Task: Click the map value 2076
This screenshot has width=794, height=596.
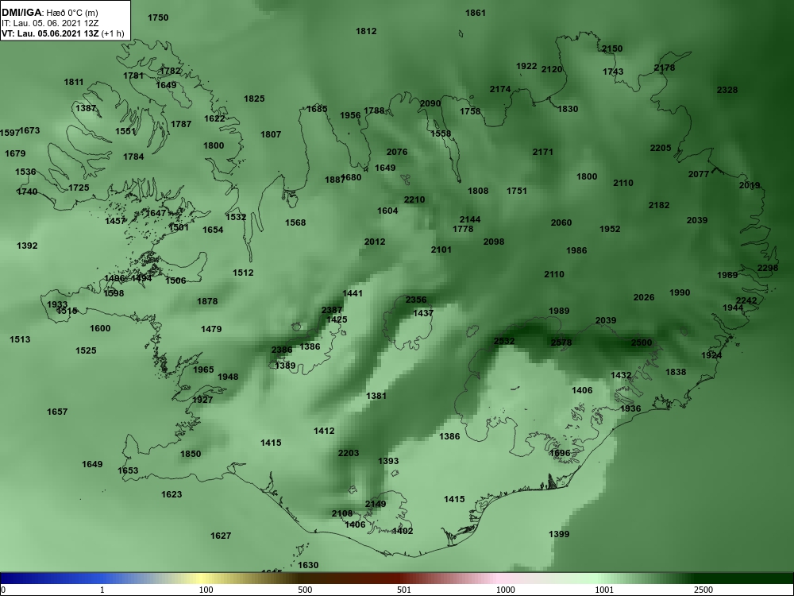Action: click(x=397, y=152)
